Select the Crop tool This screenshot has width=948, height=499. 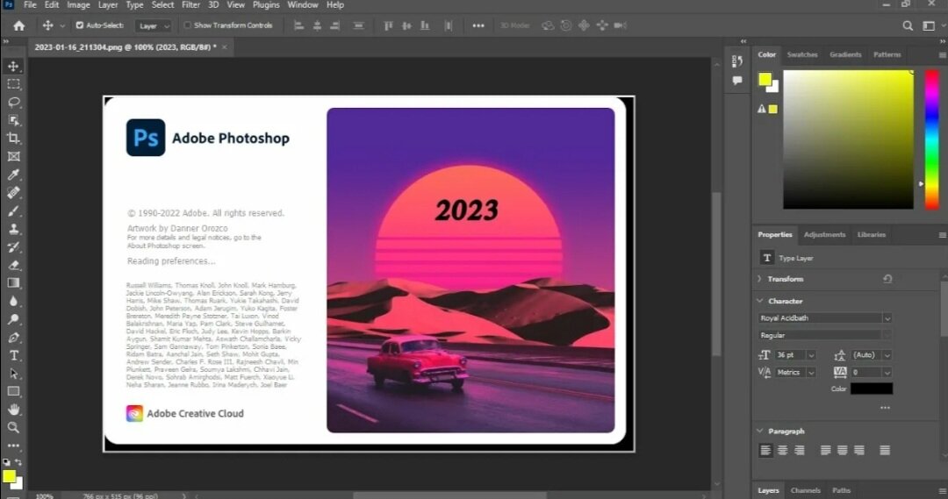point(13,139)
